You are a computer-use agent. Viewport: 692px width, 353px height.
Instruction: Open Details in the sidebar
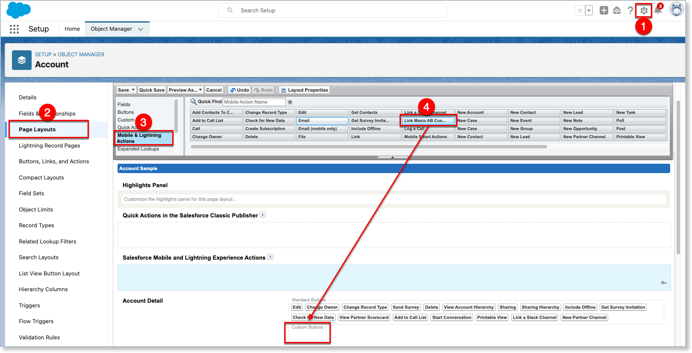click(x=28, y=98)
